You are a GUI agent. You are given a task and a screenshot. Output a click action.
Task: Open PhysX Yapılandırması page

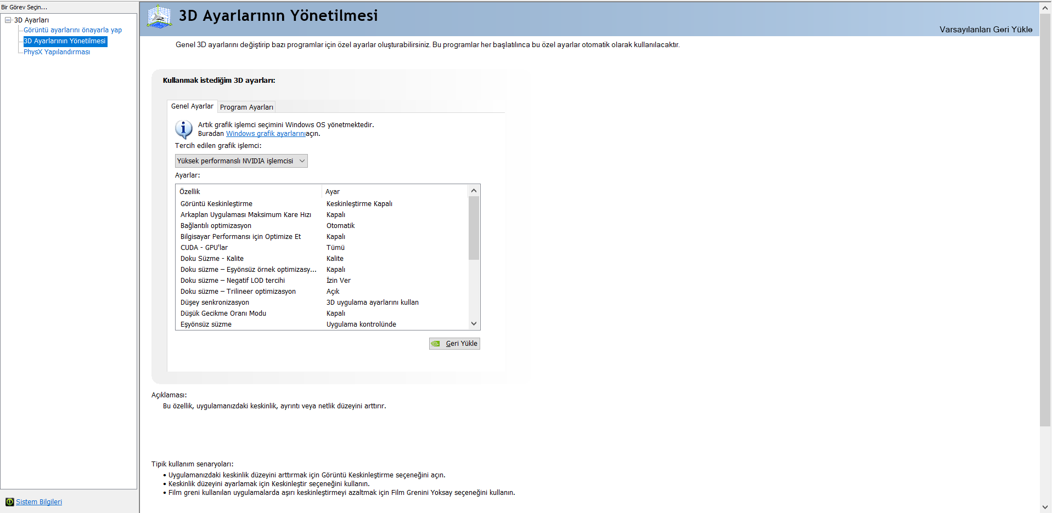point(57,52)
